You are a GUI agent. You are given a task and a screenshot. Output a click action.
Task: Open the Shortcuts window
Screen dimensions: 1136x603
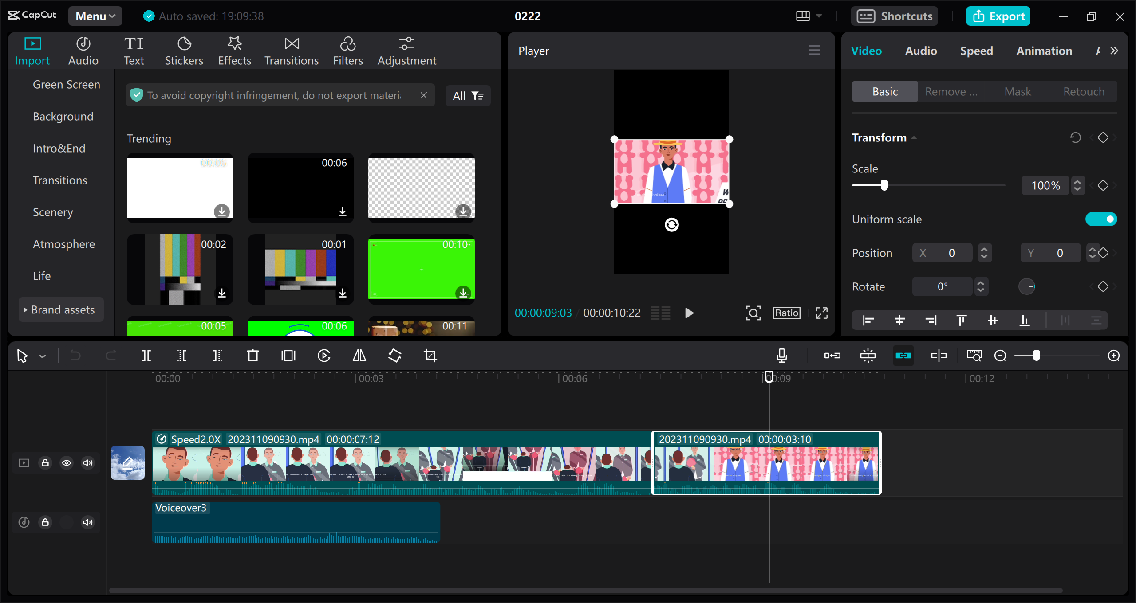point(895,16)
